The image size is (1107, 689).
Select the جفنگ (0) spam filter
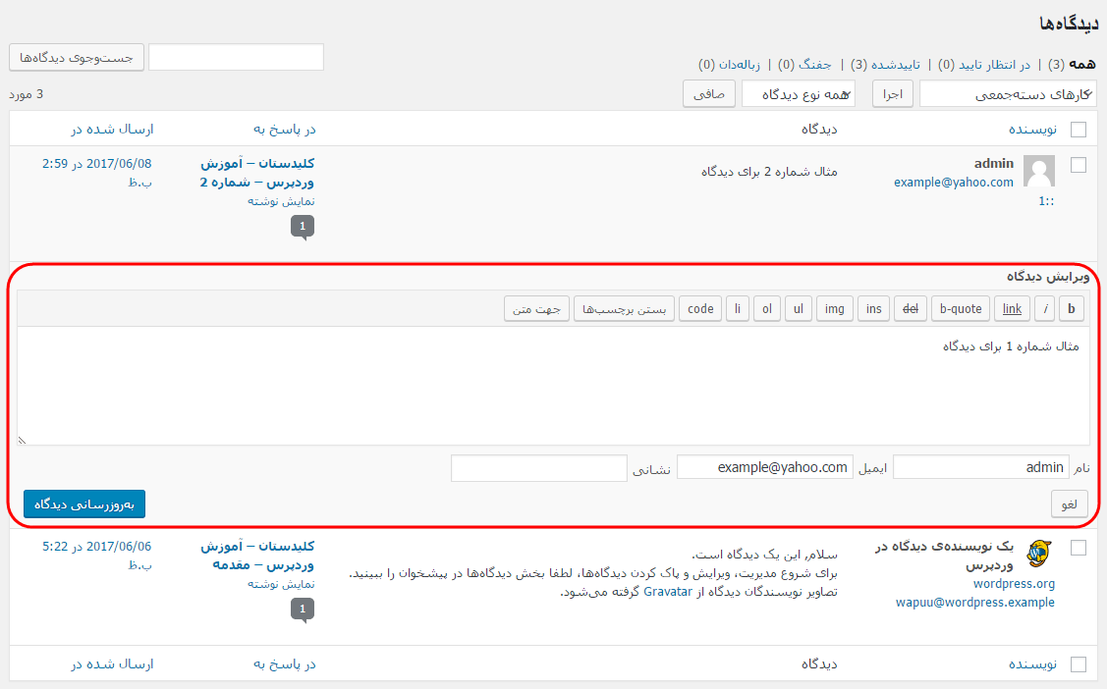tap(804, 64)
